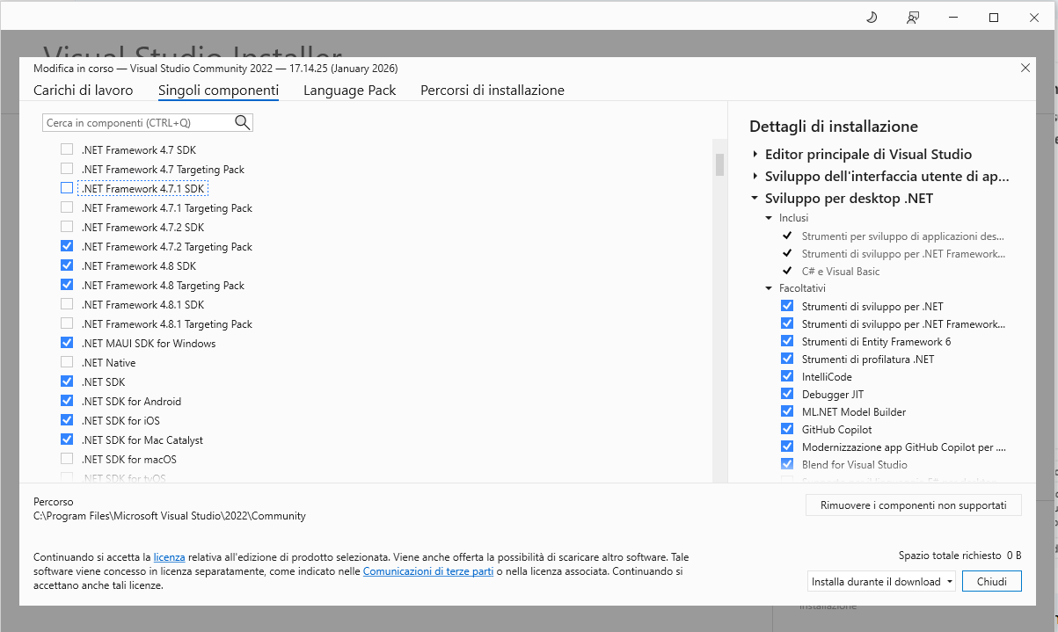Click the feedback icon in title bar
This screenshot has height=632, width=1058.
(913, 18)
